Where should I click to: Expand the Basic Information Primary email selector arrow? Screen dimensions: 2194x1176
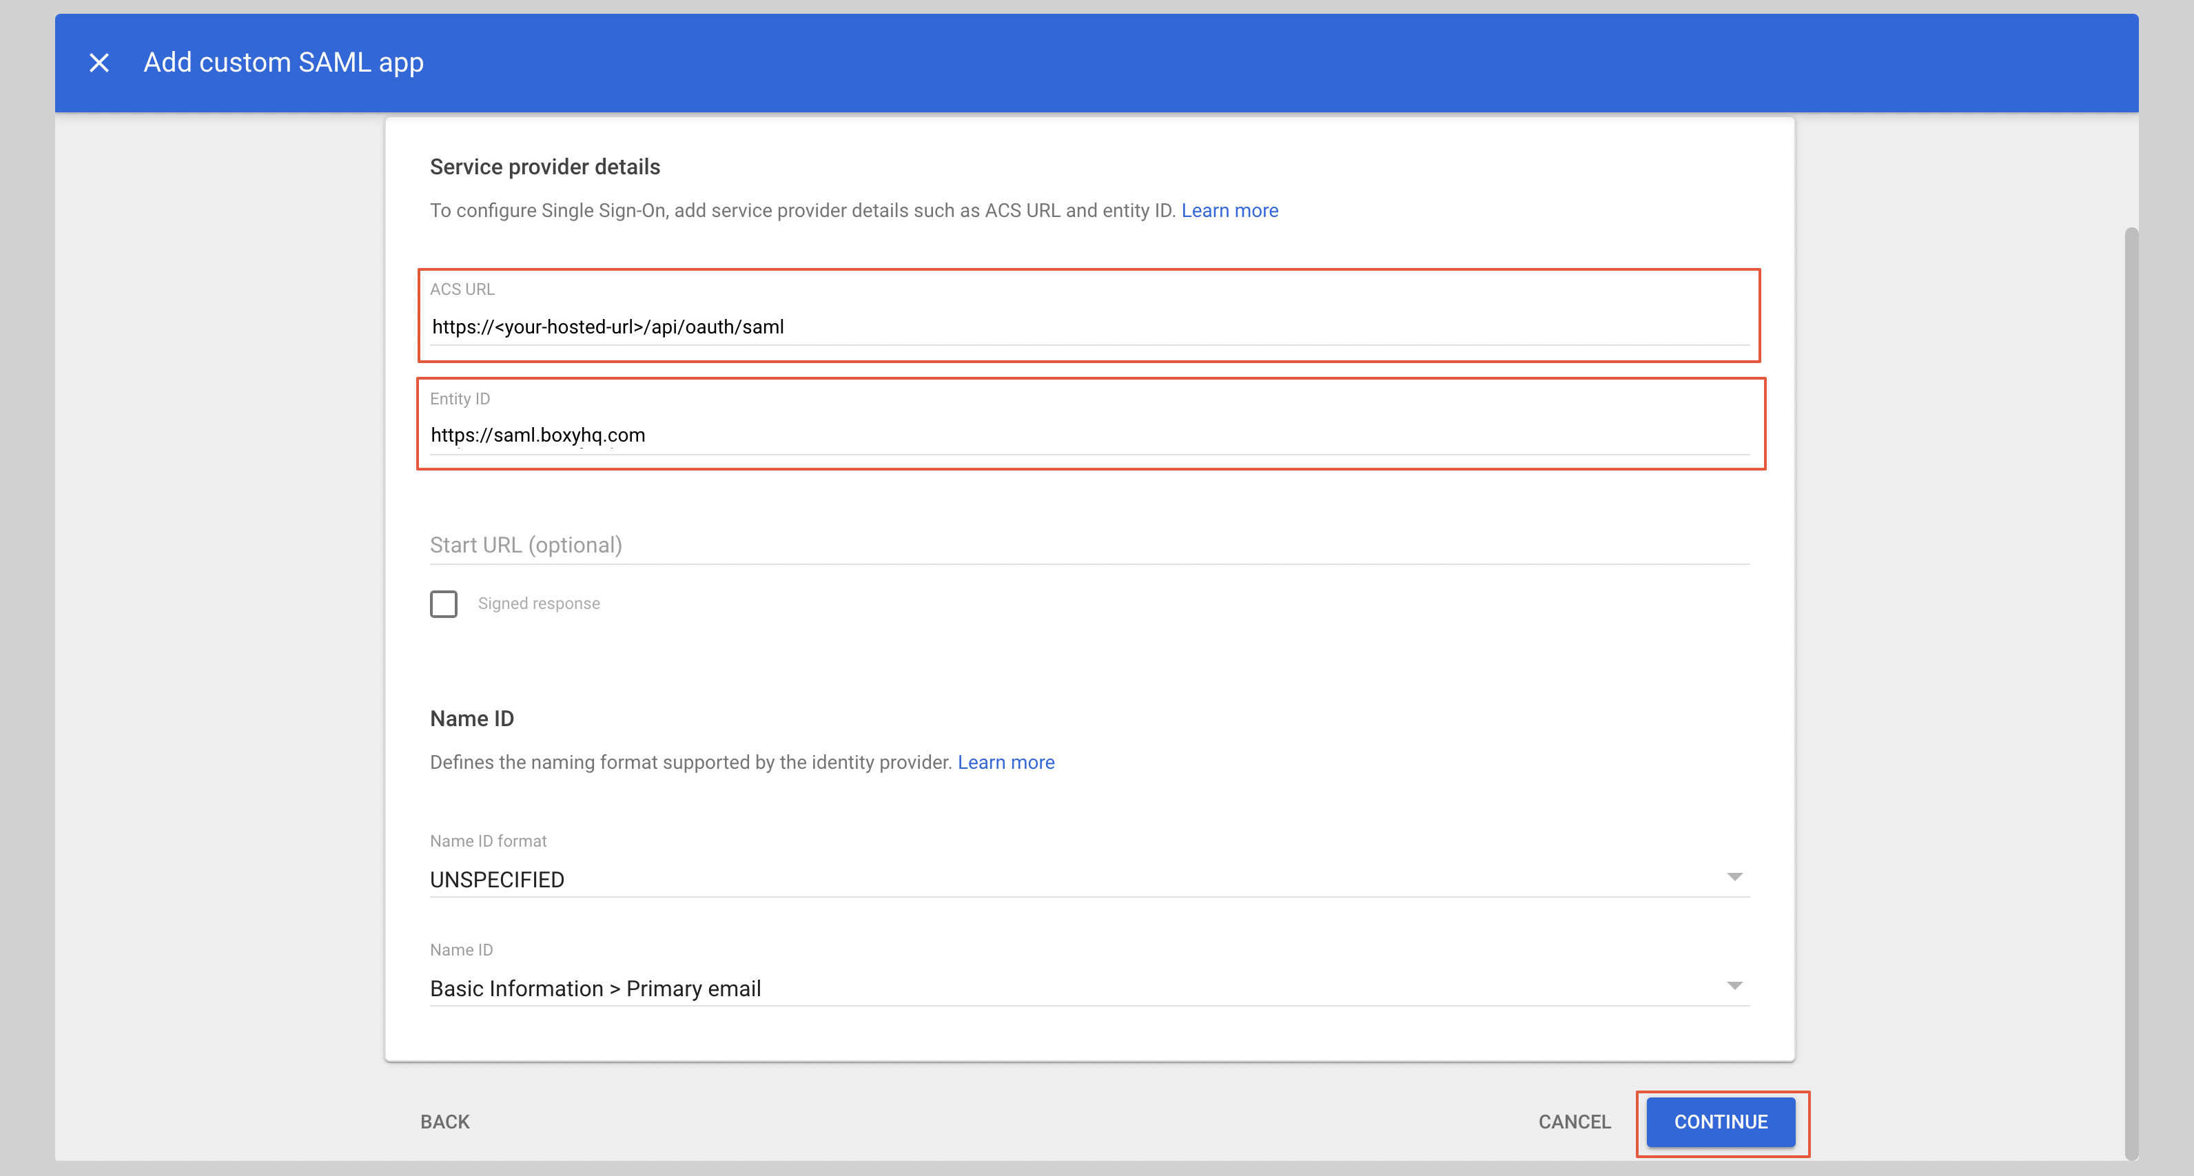(x=1735, y=985)
